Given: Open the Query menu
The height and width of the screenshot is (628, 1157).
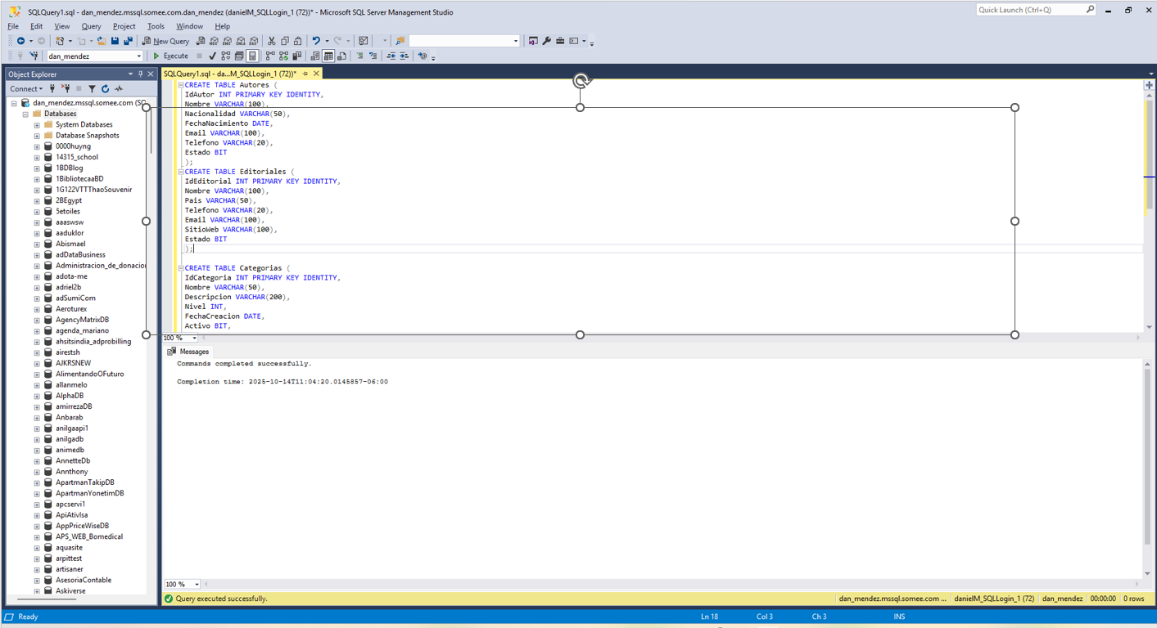Looking at the screenshot, I should tap(91, 26).
